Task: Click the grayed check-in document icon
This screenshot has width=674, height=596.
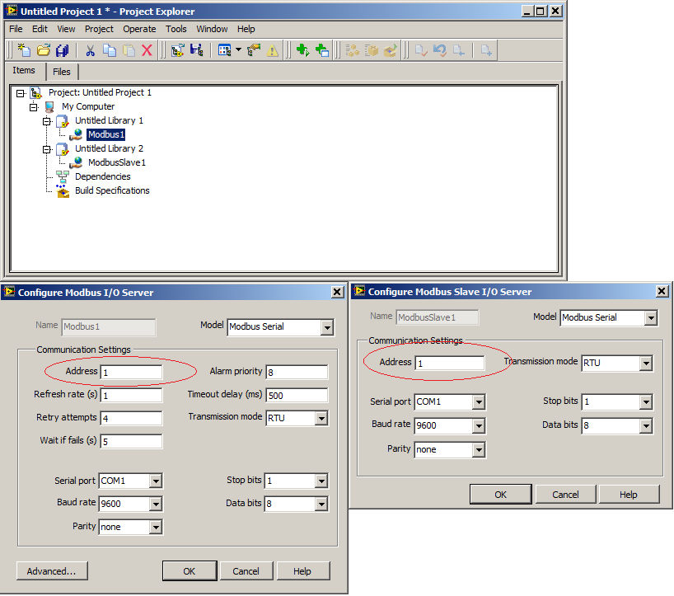Action: [x=421, y=50]
